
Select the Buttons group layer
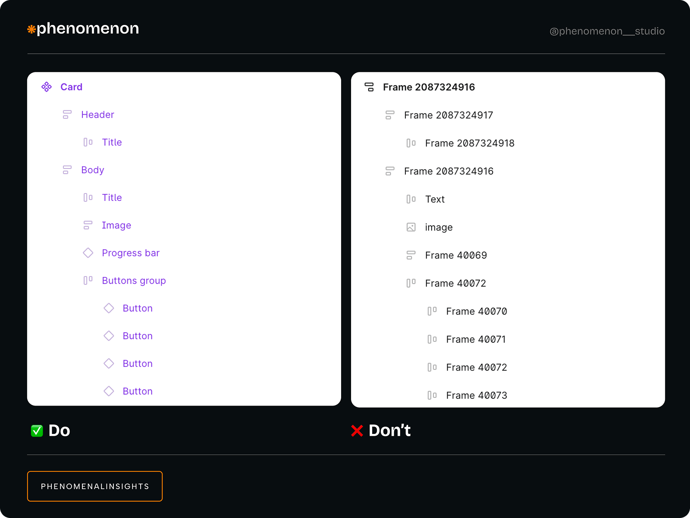point(134,281)
